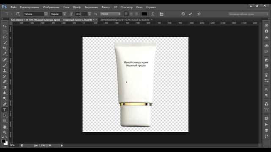The width and height of the screenshot is (271, 152).
Task: Select the Blur tool
Action: click(x=5, y=93)
